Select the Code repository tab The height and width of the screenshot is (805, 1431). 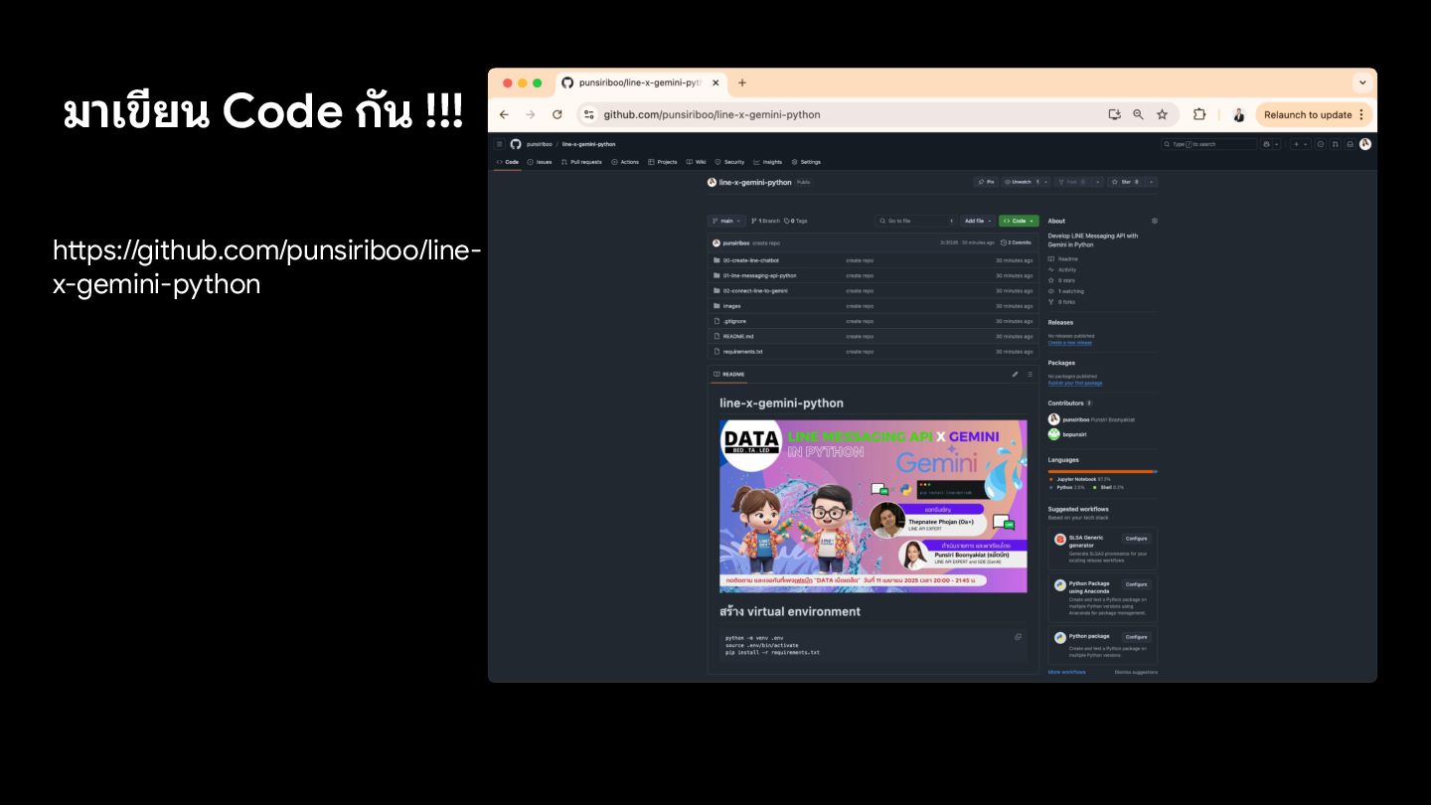508,162
